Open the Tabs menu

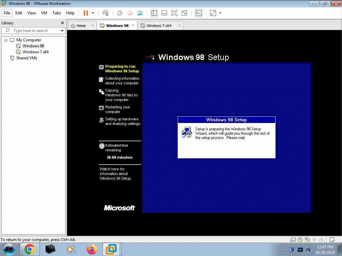click(56, 13)
